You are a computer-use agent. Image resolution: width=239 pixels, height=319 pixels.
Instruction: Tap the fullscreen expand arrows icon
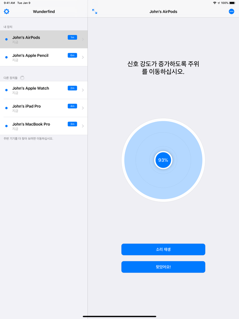pos(94,12)
